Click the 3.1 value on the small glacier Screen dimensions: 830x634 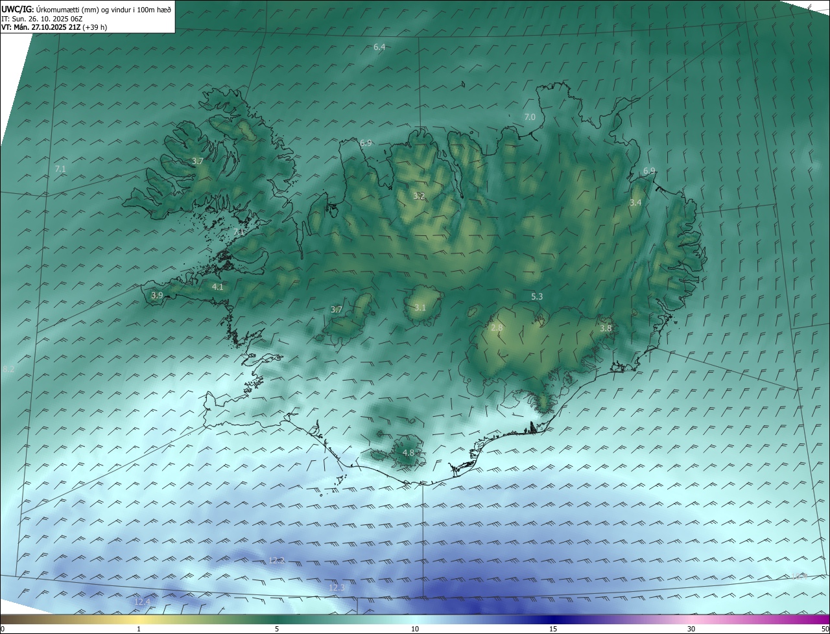[420, 307]
